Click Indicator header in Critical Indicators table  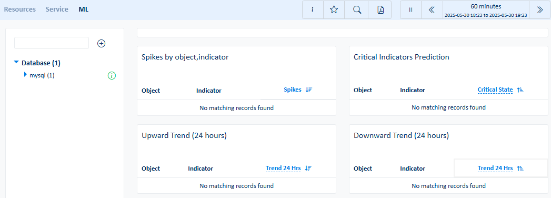(413, 90)
